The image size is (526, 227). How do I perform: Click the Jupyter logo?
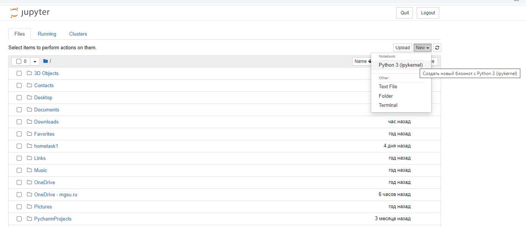(30, 13)
